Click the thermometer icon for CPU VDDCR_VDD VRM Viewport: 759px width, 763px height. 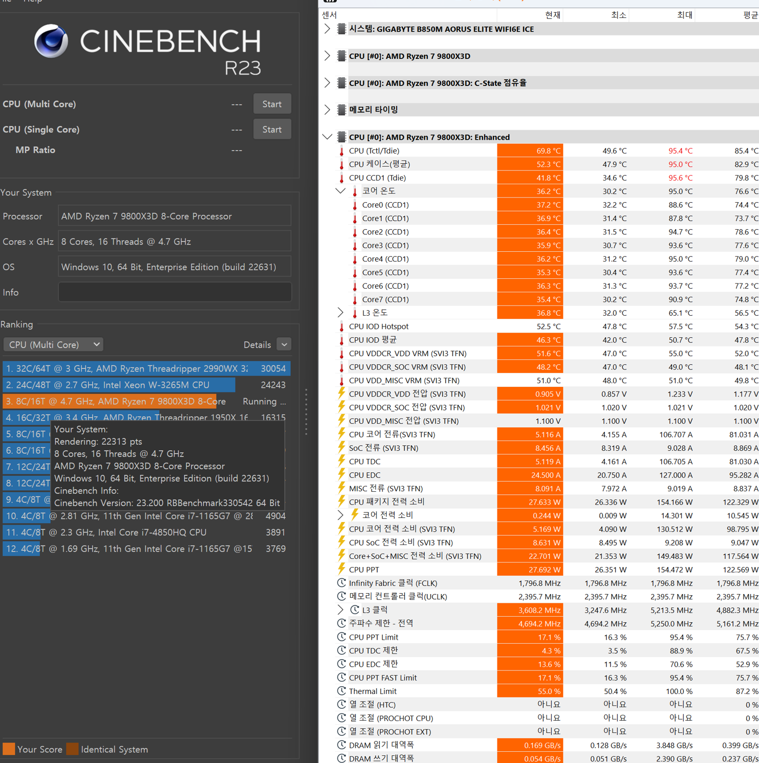tap(342, 354)
